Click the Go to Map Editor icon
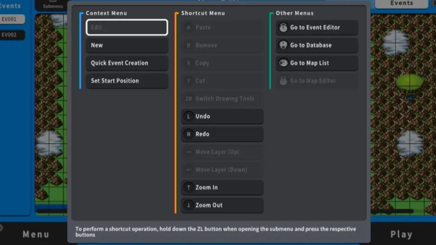The height and width of the screenshot is (245, 436). 283,81
